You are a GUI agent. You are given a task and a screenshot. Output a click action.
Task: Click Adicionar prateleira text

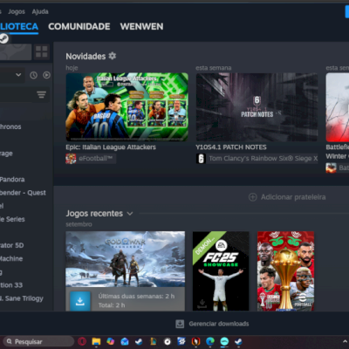[x=293, y=197]
